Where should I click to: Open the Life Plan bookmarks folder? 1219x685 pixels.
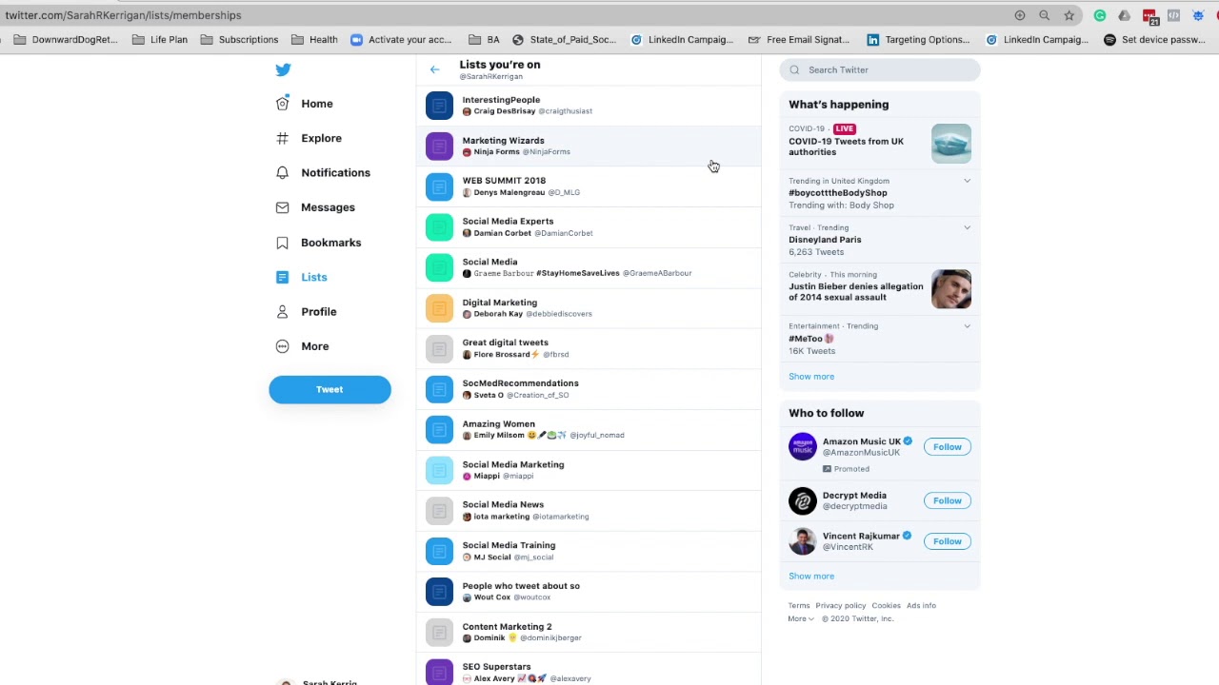160,40
